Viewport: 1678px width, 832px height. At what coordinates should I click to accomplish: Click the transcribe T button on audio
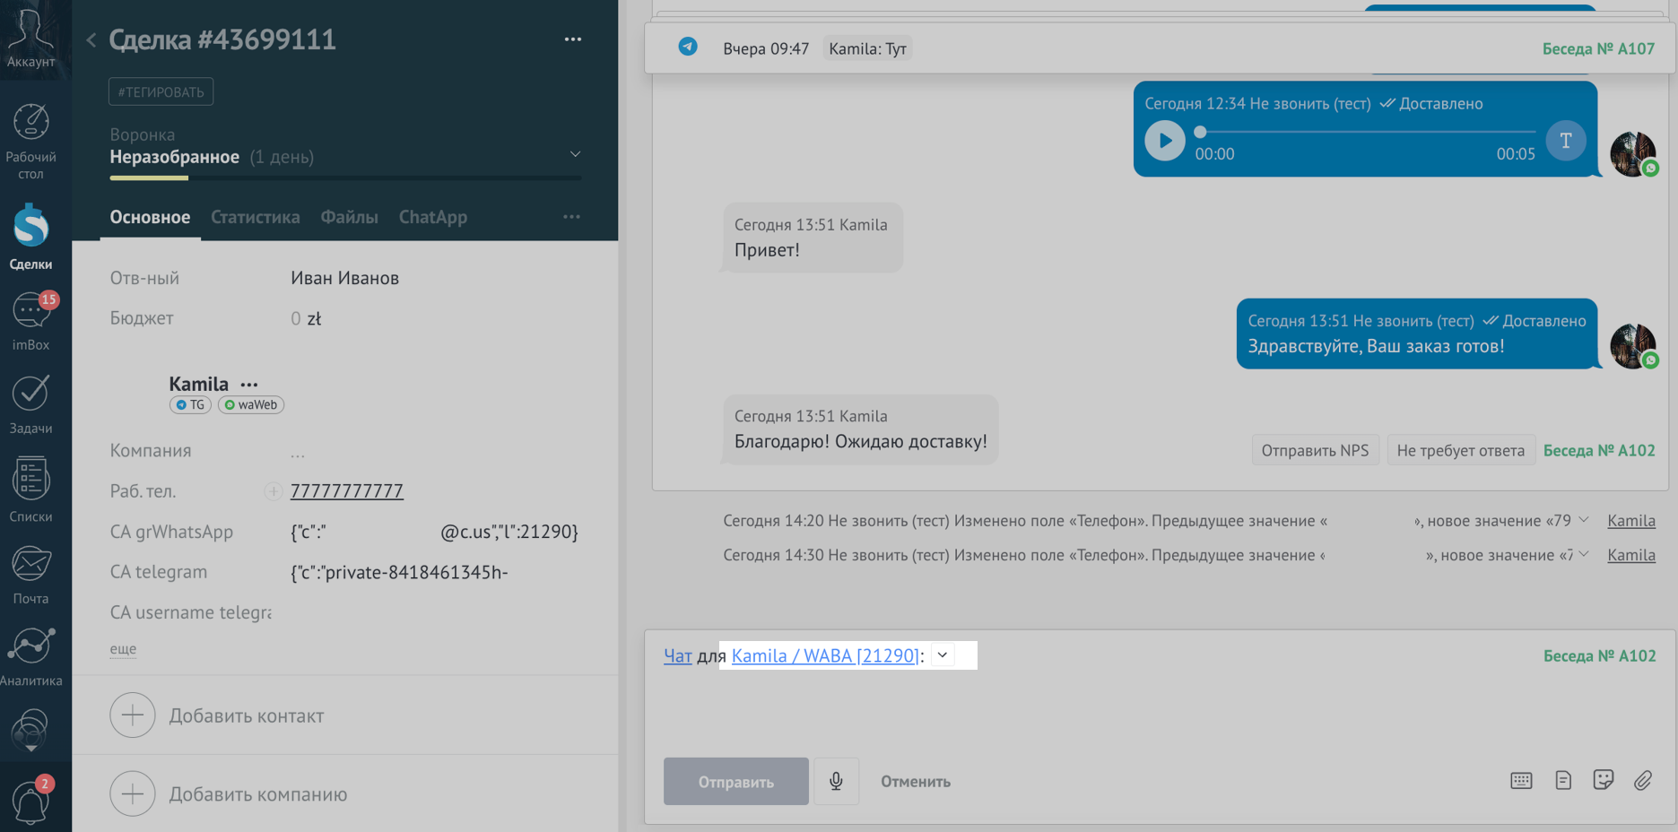click(x=1565, y=141)
